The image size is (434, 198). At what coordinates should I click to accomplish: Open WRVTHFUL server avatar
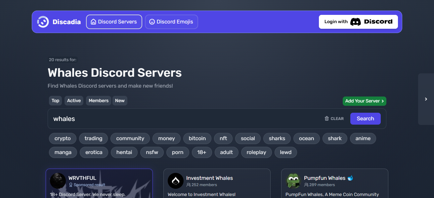click(58, 181)
